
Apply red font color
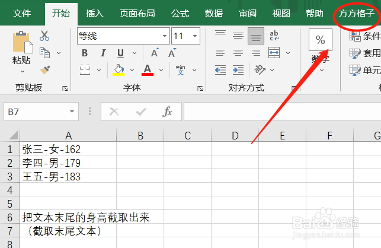tap(148, 70)
